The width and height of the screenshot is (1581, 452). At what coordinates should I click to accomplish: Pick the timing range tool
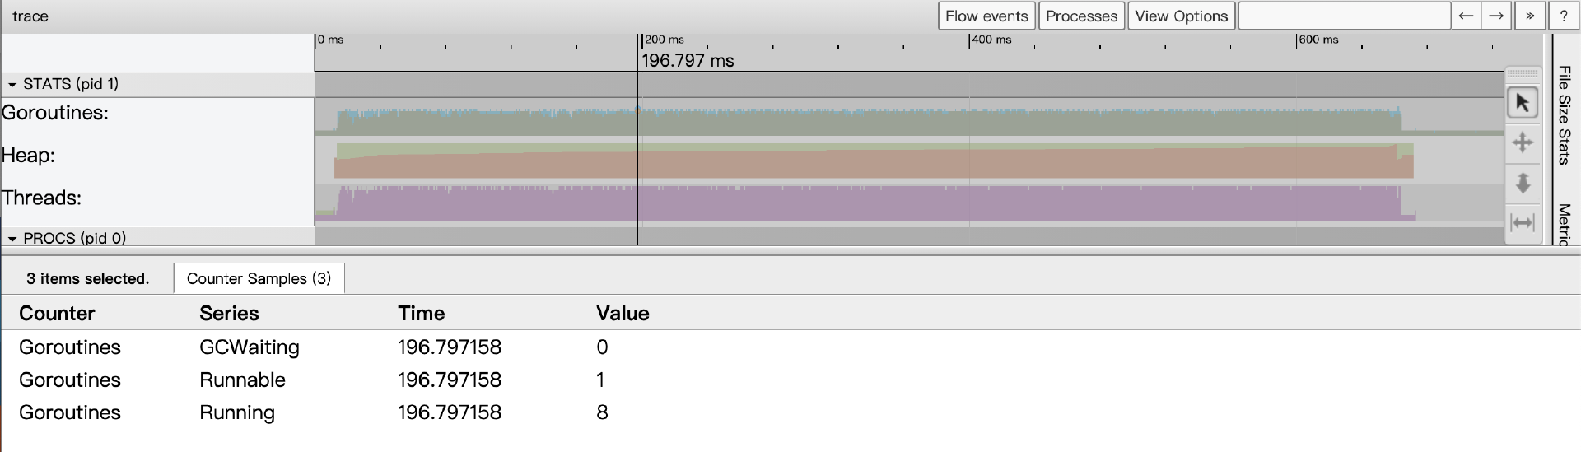(1523, 222)
